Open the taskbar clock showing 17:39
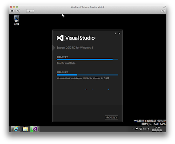Viewport: 175px width, 144px height. click(x=157, y=129)
